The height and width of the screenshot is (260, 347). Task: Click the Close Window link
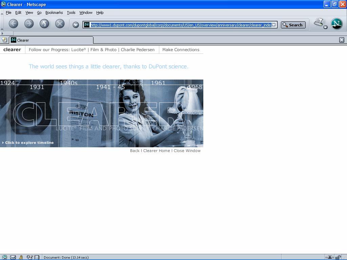187,151
